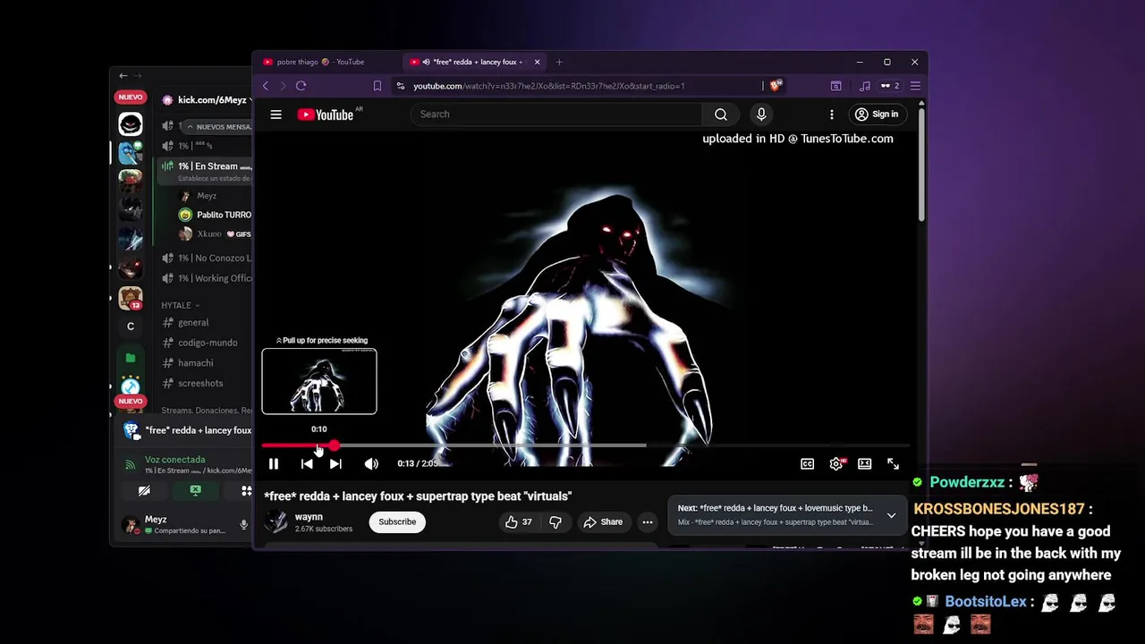Toggle screen share in Discord voice panel
Viewport: 1145px width, 644px height.
(x=195, y=491)
